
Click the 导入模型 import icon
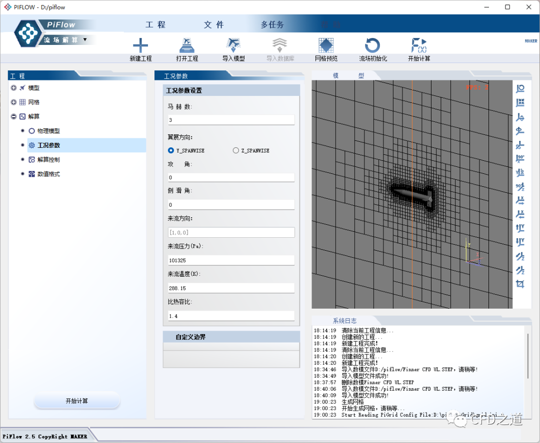pos(233,45)
